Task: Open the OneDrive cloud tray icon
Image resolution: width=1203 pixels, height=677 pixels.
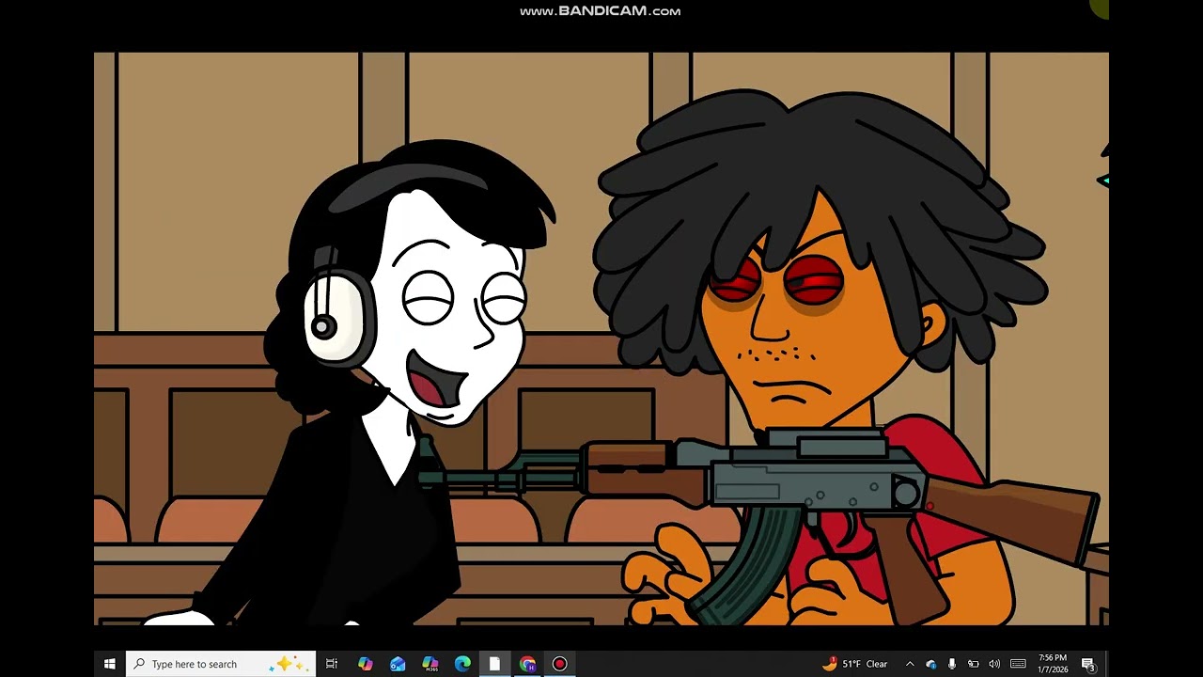Action: (x=931, y=664)
